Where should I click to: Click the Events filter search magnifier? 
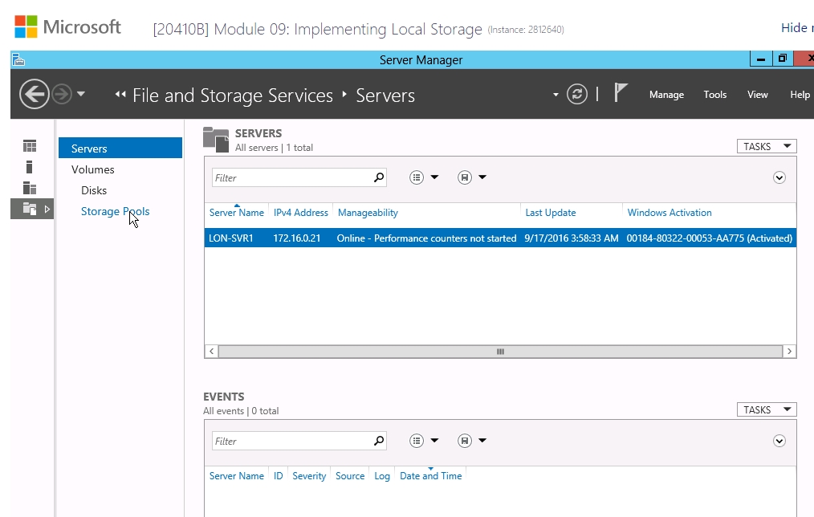379,441
